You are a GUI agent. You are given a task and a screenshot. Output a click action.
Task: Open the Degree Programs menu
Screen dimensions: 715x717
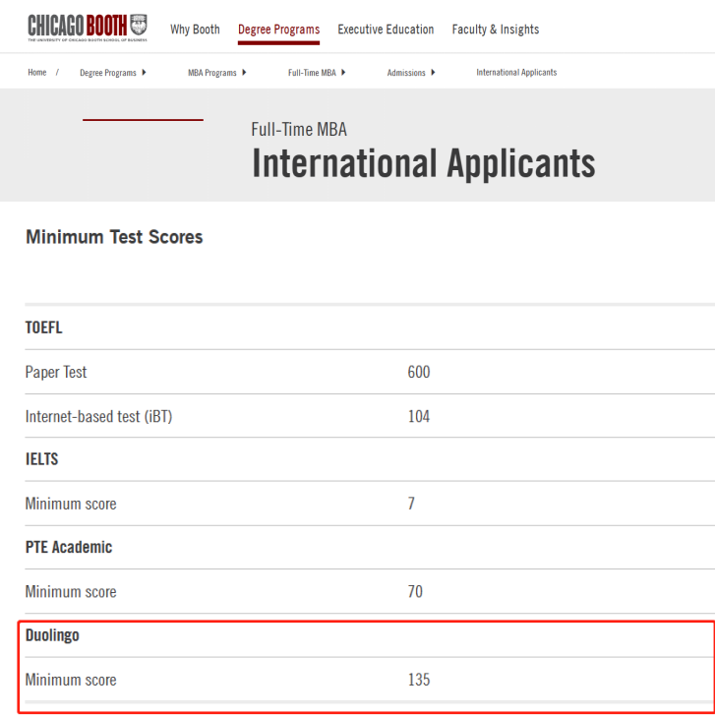click(278, 30)
